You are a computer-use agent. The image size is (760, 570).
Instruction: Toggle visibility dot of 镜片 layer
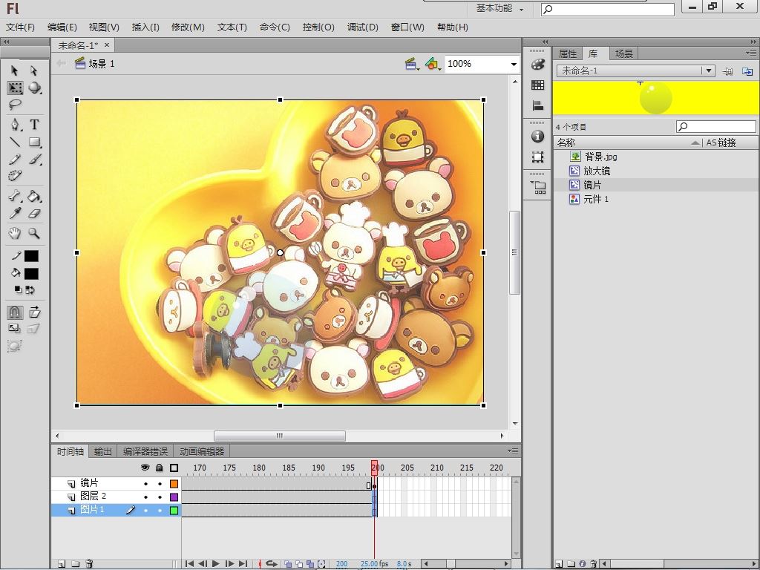(145, 484)
